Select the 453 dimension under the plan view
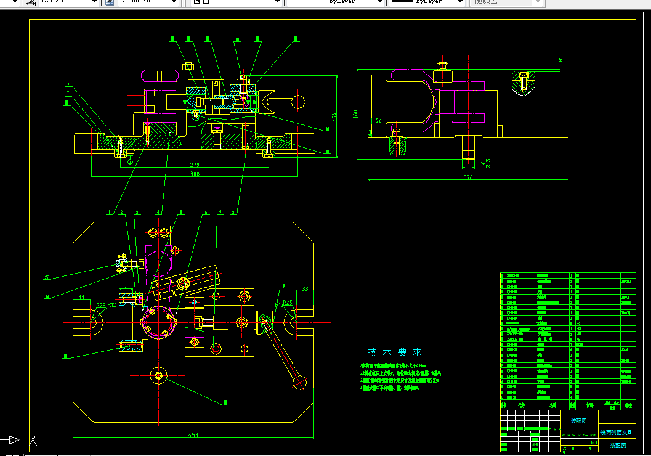651x456 pixels. point(193,435)
